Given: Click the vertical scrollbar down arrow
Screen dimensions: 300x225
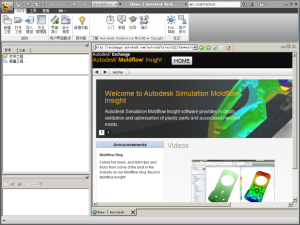Looking at the screenshot, I should (294, 199).
